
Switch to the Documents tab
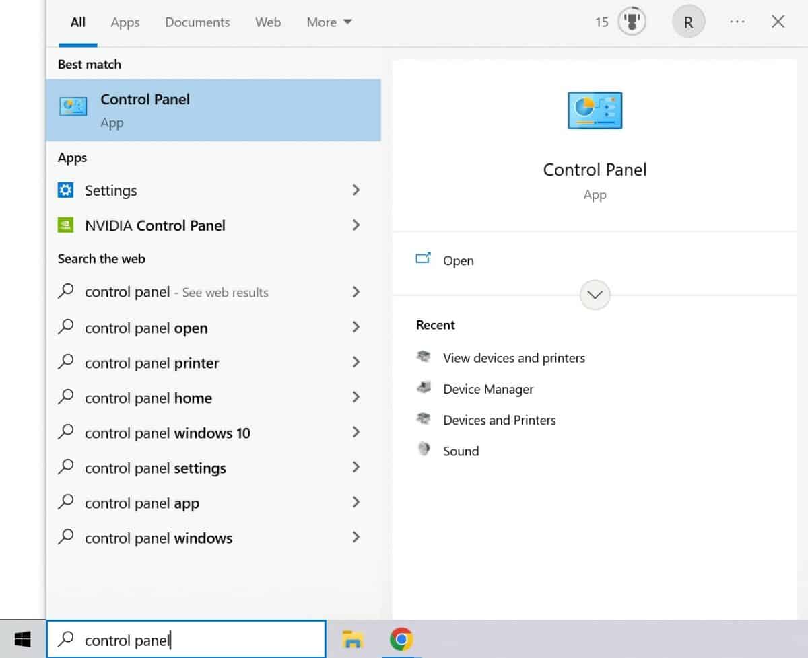pos(197,22)
